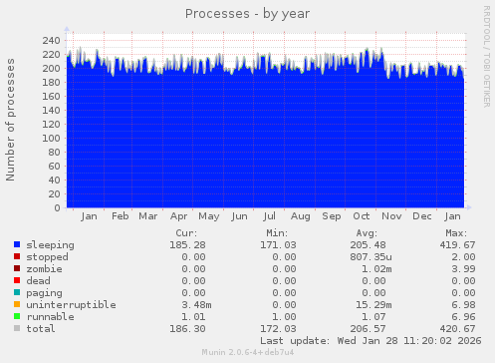Screen dimensions: 495x363
Task: Click the 'Aug' month axis label
Action: click(300, 216)
